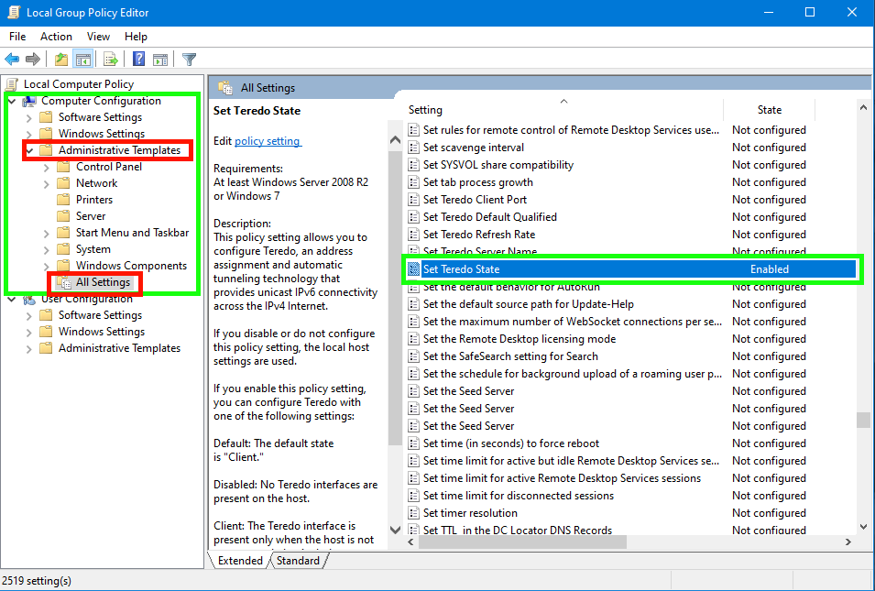
Task: Click the Edit policy setting link
Action: pos(268,141)
